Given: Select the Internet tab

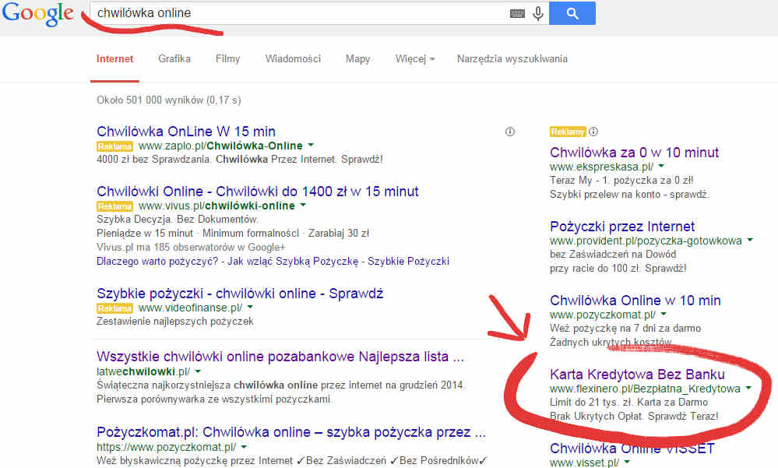Looking at the screenshot, I should pyautogui.click(x=114, y=58).
